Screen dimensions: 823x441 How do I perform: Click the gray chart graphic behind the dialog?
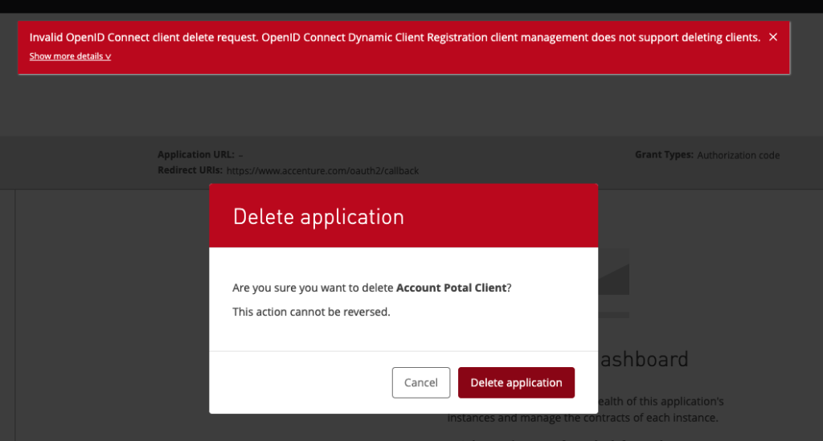point(614,273)
